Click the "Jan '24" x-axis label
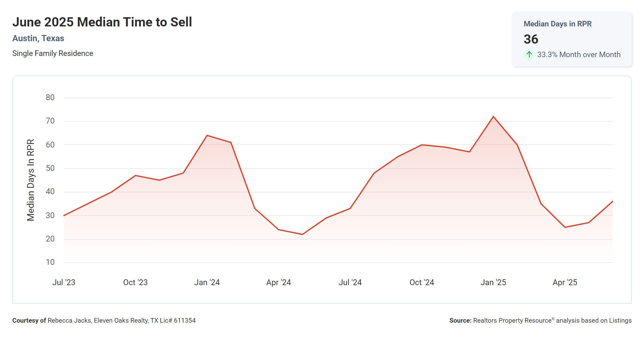644x338 pixels. [207, 282]
